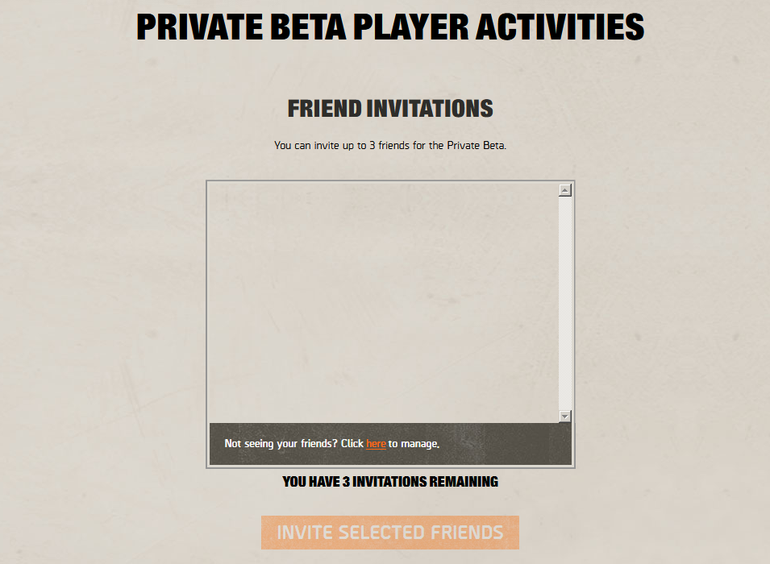770x564 pixels.
Task: Open the 'here' link to manage friends
Action: (x=376, y=444)
